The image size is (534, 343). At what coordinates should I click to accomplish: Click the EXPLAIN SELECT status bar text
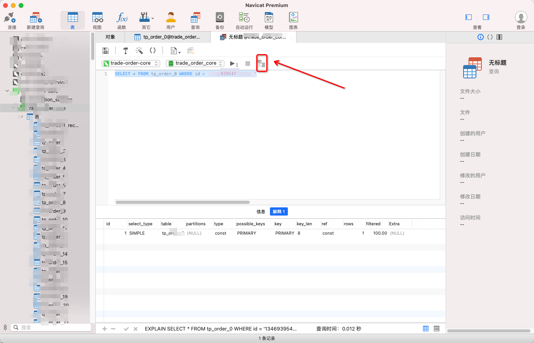221,329
